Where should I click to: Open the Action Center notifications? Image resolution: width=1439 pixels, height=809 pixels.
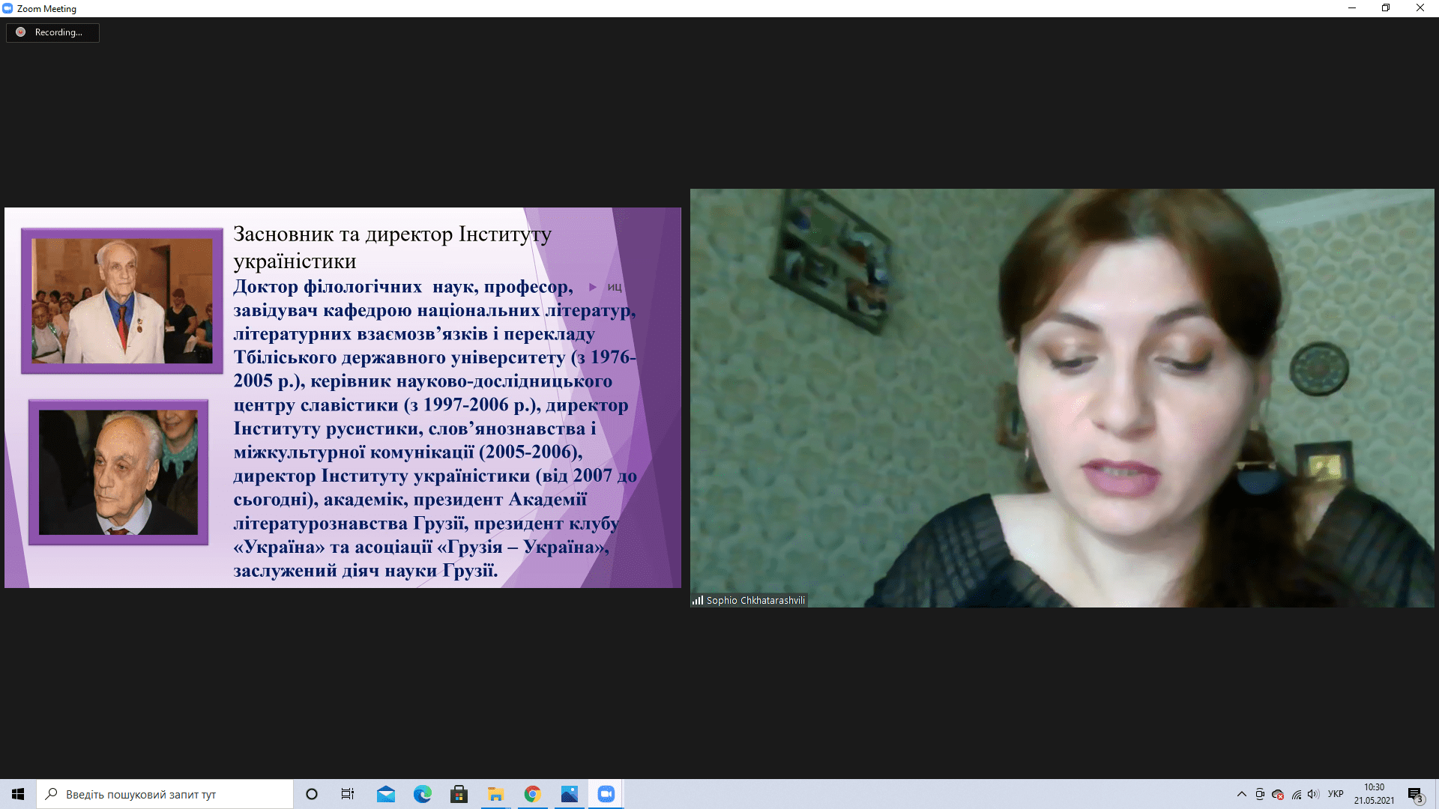pos(1415,794)
